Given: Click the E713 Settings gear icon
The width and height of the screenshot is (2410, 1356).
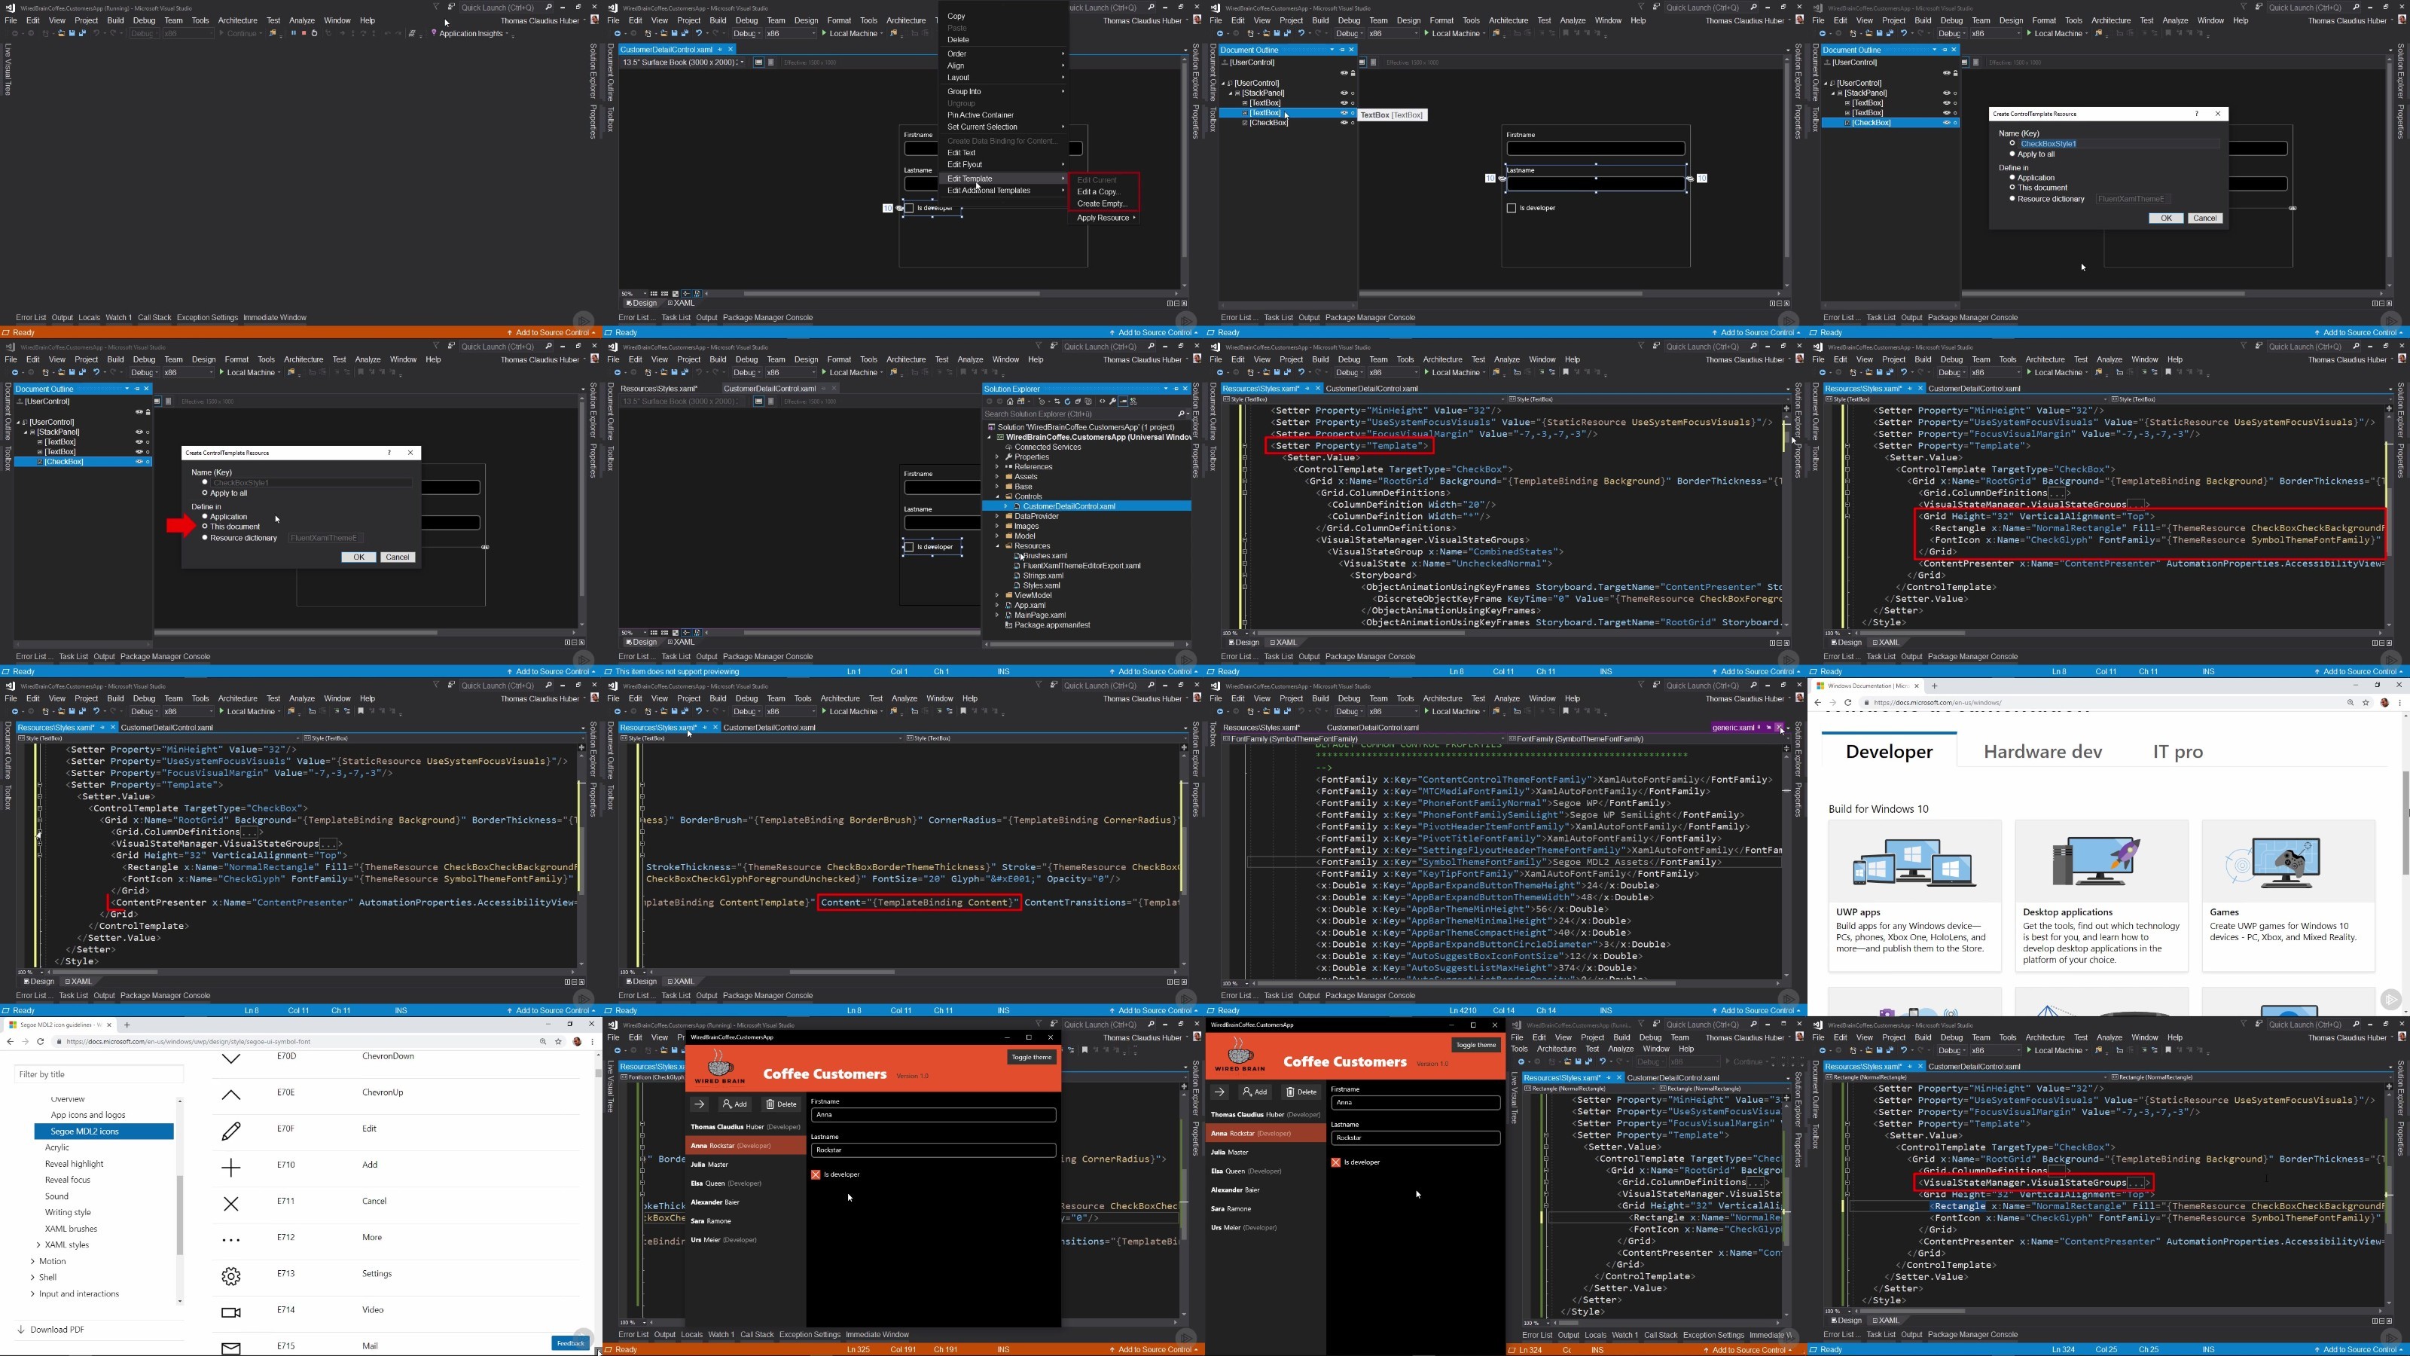Looking at the screenshot, I should coord(231,1275).
